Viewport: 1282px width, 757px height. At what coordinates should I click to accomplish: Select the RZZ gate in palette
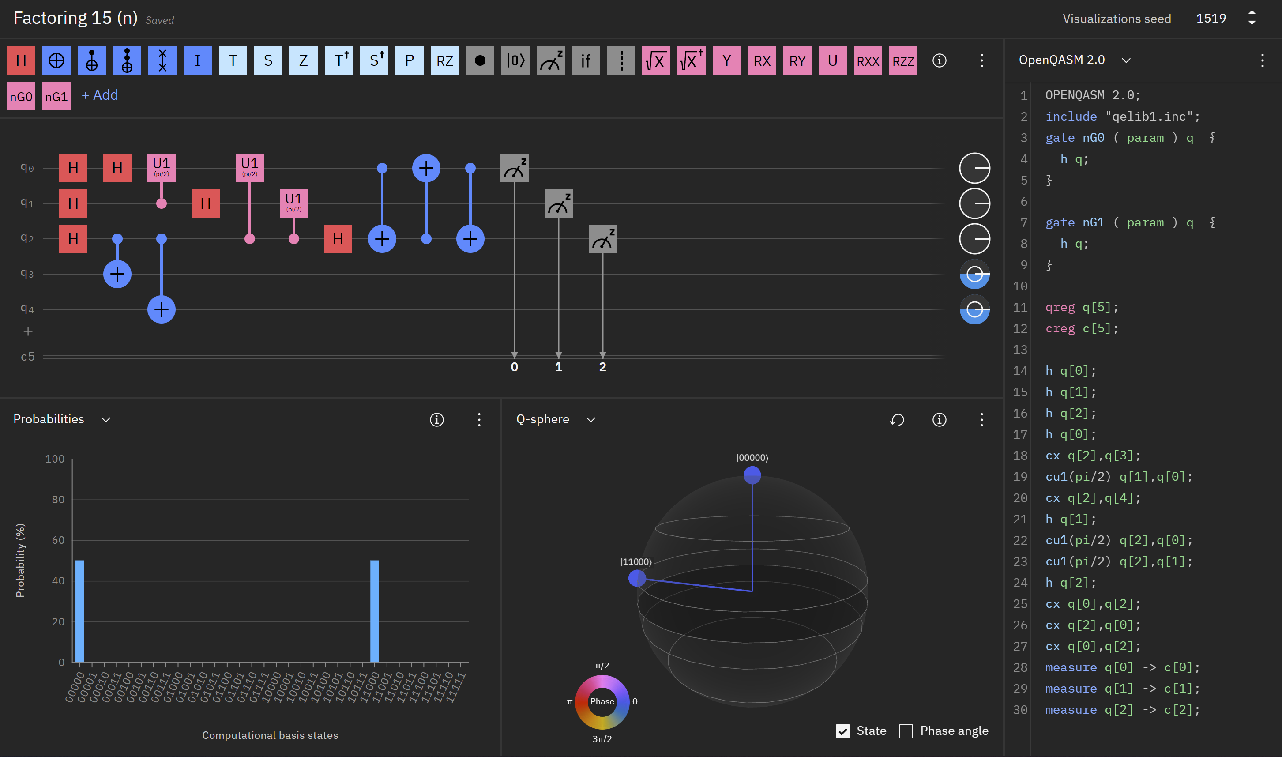click(904, 61)
